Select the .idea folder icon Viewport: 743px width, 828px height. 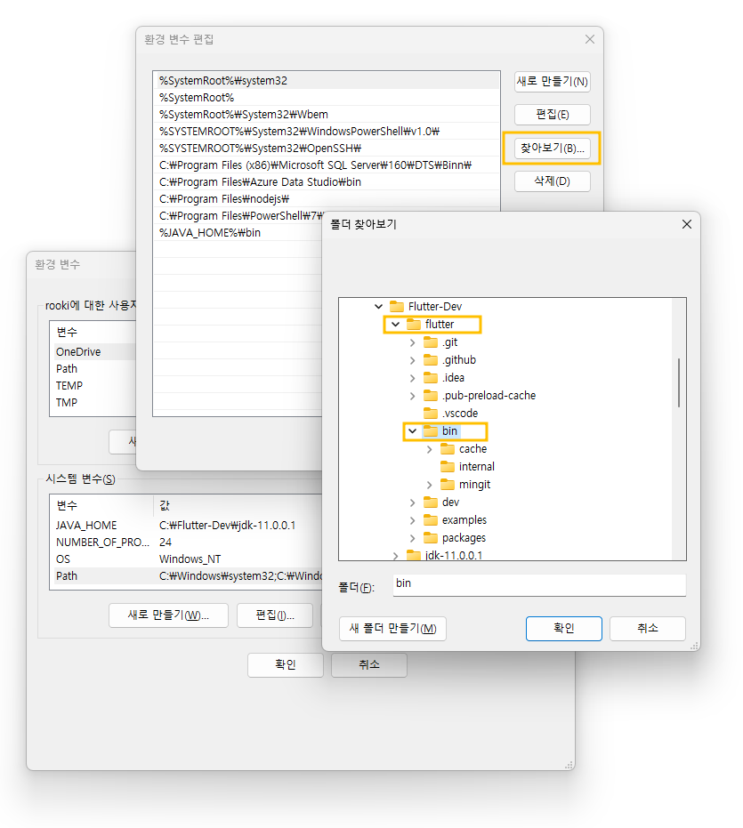431,378
